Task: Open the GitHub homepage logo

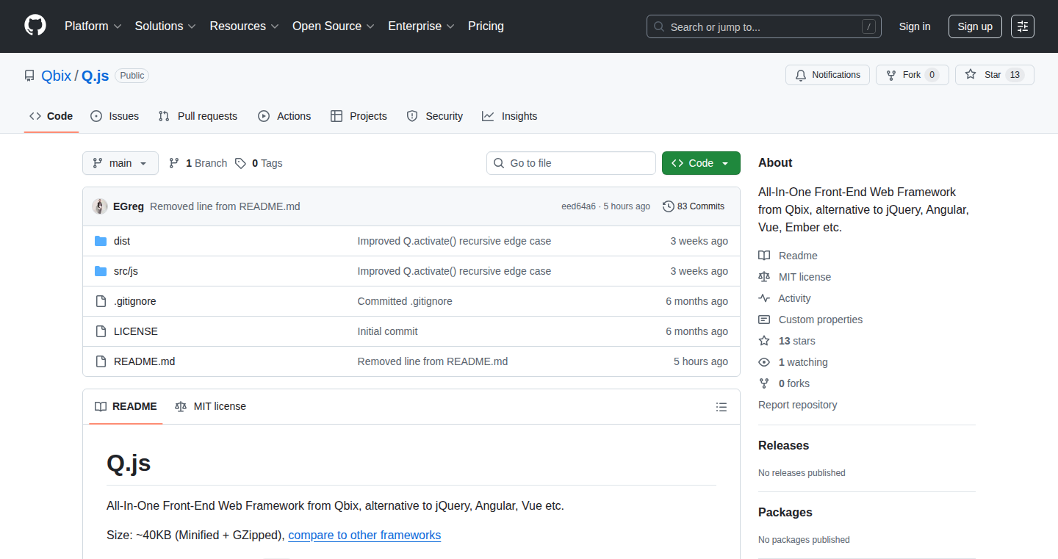Action: coord(35,26)
